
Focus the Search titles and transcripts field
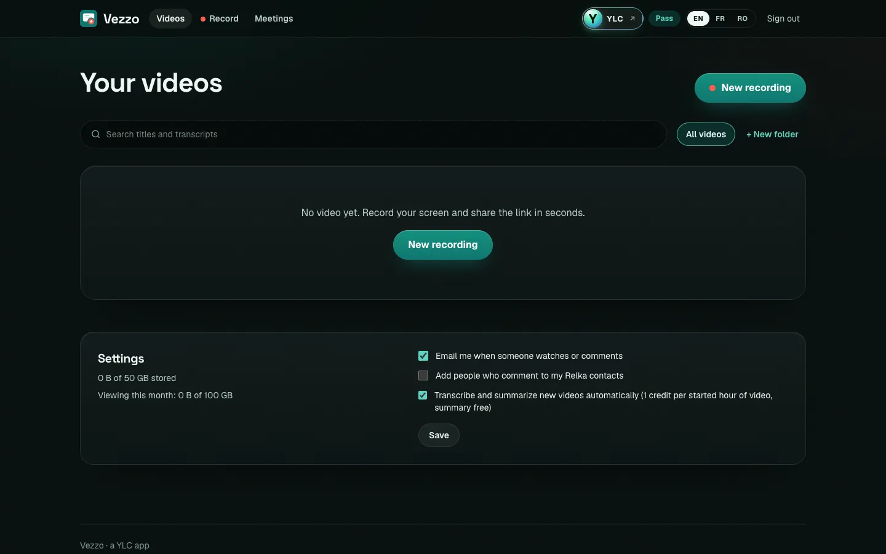point(373,134)
